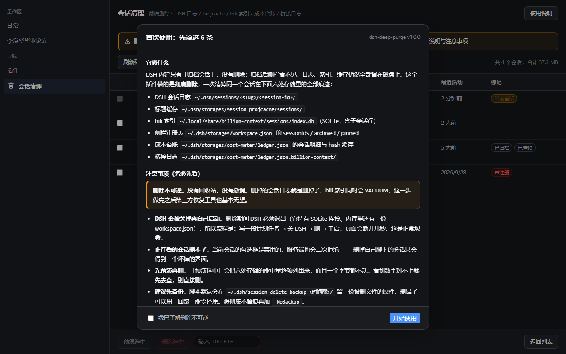Open 日常 workspace in sidebar
The image size is (566, 354).
pos(13,26)
